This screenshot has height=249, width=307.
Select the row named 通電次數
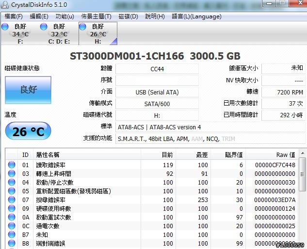152,226
